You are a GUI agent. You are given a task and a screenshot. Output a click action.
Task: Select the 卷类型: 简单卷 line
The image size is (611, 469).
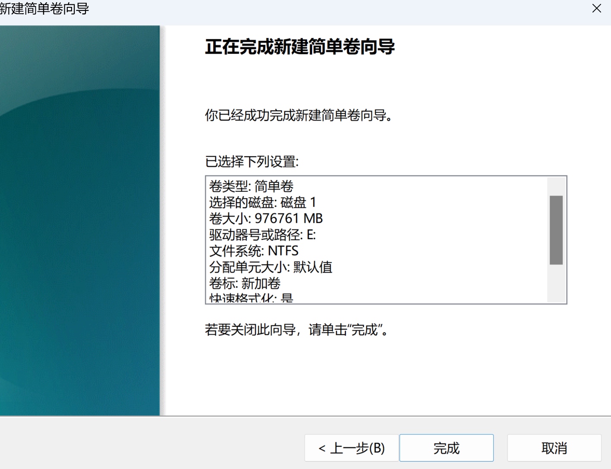coord(251,186)
